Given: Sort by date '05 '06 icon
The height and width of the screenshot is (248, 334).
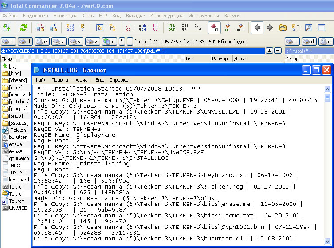Looking at the screenshot, I should [155, 28].
